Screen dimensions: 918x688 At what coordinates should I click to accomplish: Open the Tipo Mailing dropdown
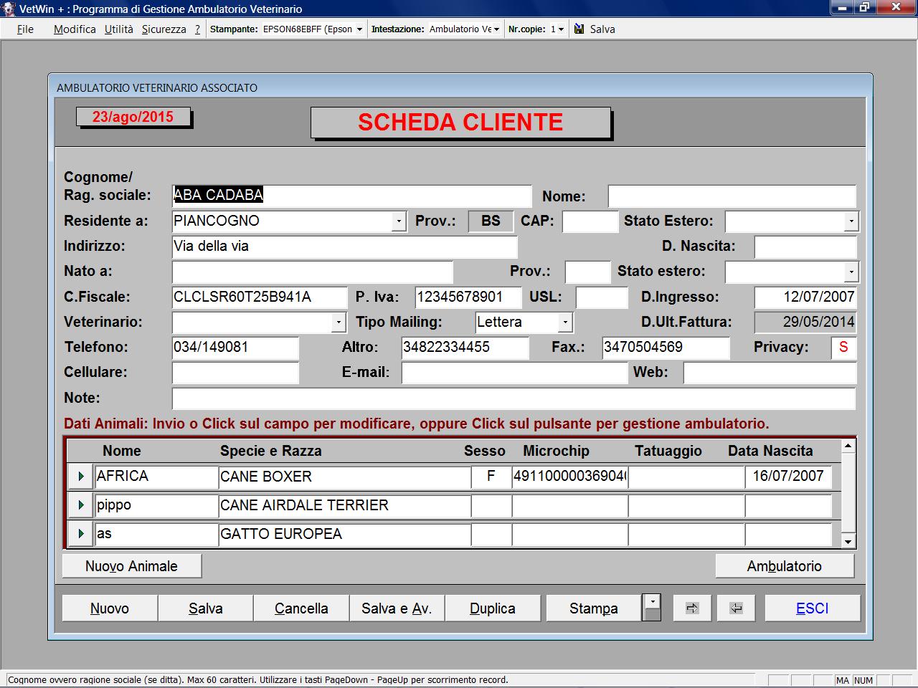(x=565, y=322)
